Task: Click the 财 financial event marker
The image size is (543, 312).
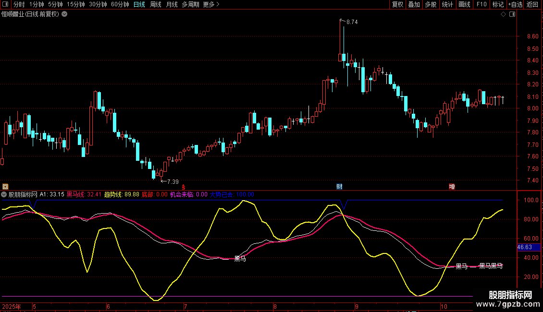Action: (339, 186)
